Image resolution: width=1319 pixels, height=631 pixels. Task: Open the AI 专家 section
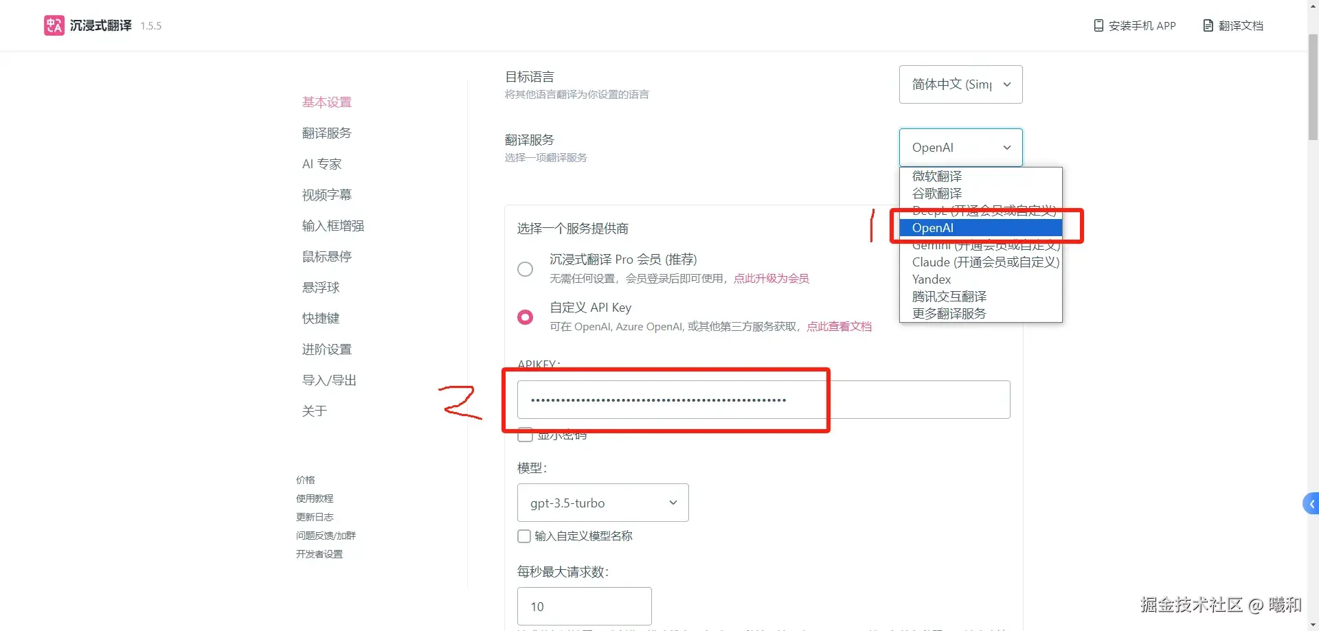pos(321,163)
